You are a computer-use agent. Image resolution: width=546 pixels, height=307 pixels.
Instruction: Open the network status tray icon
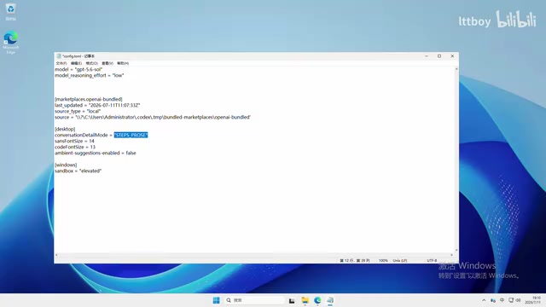coord(511,300)
